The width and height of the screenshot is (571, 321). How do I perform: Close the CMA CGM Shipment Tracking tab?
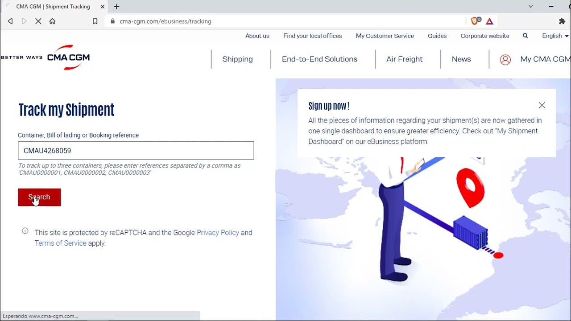(x=103, y=7)
